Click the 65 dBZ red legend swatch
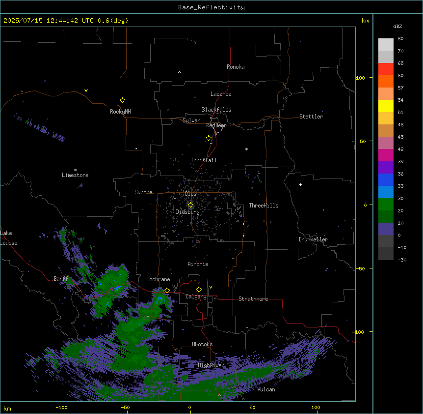The image size is (423, 414). 386,69
